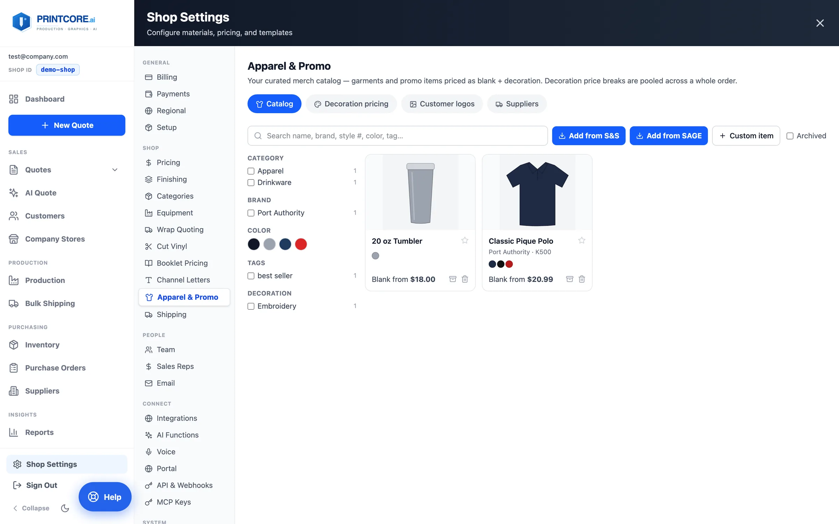Click the catalog search field
839x524 pixels.
pos(397,136)
